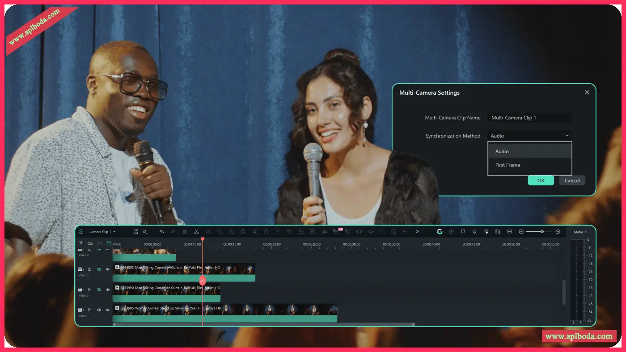Image resolution: width=626 pixels, height=352 pixels.
Task: Click the zoom in plus icon on timeline
Action: (558, 232)
